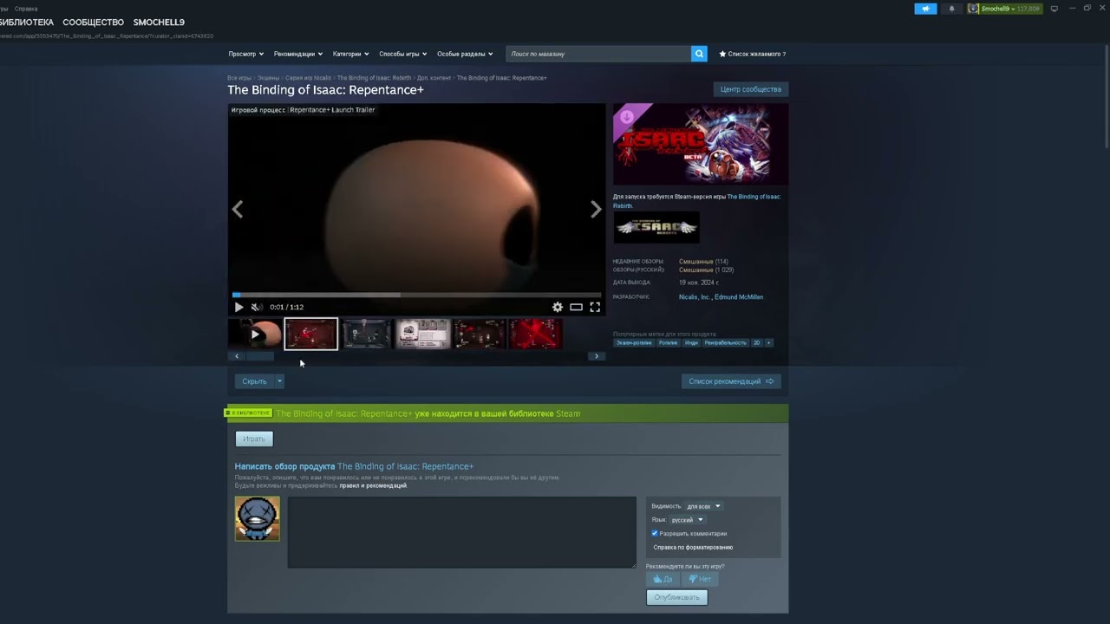Open the notifications bell icon
This screenshot has height=624, width=1110.
[951, 9]
